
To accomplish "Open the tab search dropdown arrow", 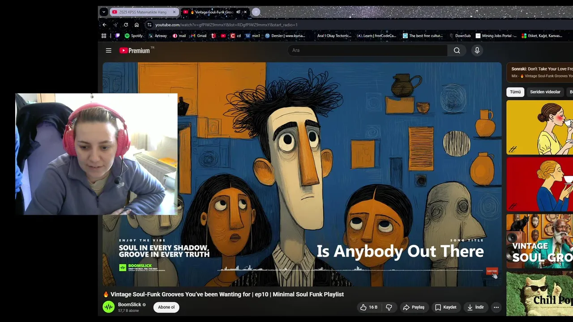I will click(103, 12).
